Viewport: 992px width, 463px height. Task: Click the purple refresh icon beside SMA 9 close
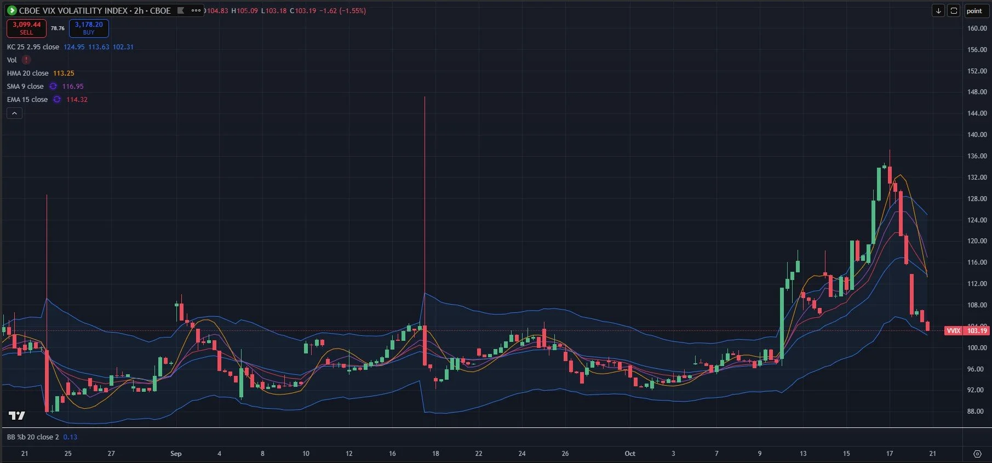click(53, 86)
